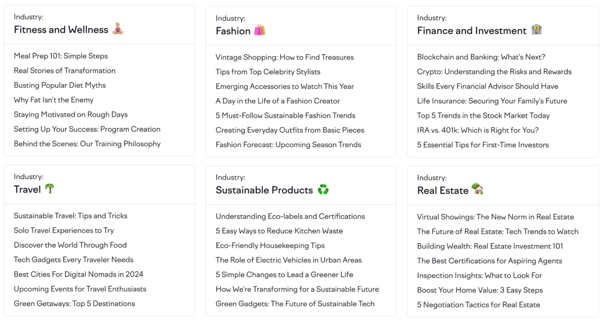603x324 pixels.
Task: Click the 'Travel' industry heading
Action: coord(28,189)
